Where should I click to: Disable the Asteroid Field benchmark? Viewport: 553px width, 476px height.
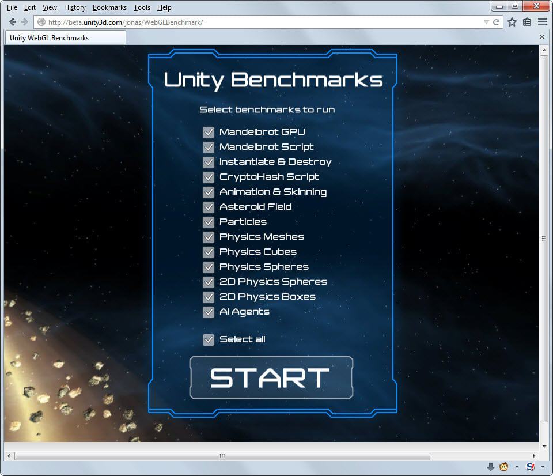point(209,207)
